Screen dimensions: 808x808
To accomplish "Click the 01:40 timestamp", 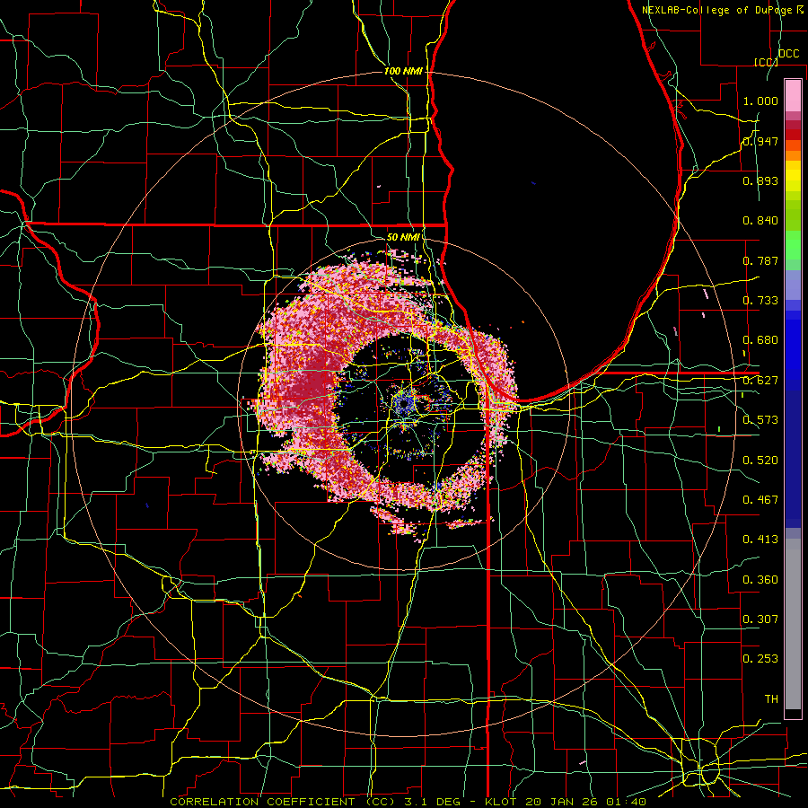I will coord(626,802).
